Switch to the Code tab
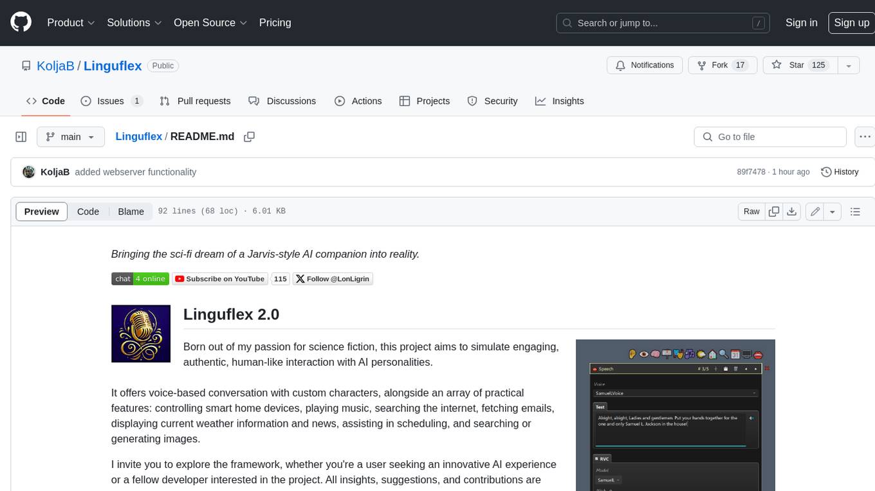 click(46, 101)
